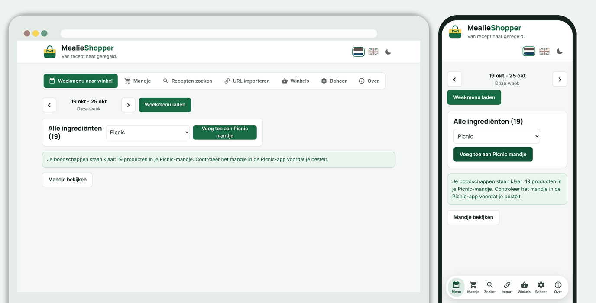This screenshot has width=596, height=303.
Task: Tap mobile 'Mandje bekijken' button
Action: pyautogui.click(x=473, y=217)
